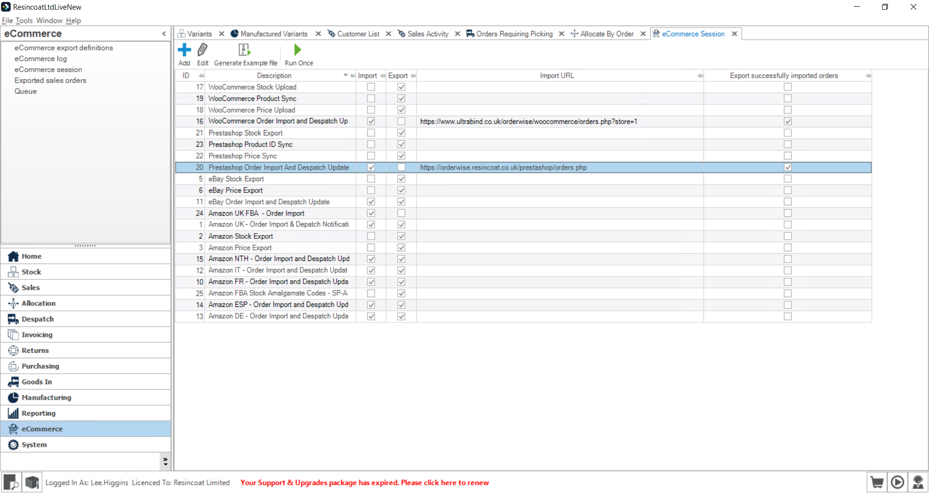Click the play circle status bar icon
The width and height of the screenshot is (929, 493).
click(898, 482)
